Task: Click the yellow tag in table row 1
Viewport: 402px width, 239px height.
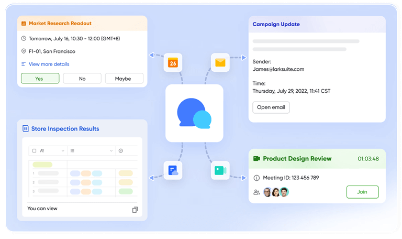Action: (126, 173)
